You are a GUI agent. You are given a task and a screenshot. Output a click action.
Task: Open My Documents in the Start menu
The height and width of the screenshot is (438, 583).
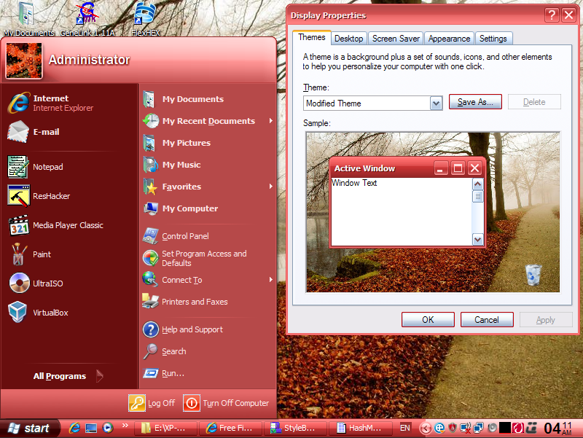click(x=208, y=99)
